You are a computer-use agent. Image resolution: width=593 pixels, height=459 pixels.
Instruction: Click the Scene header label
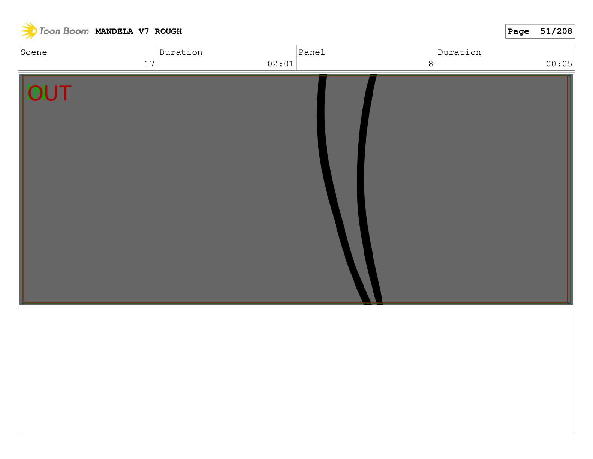pyautogui.click(x=34, y=52)
